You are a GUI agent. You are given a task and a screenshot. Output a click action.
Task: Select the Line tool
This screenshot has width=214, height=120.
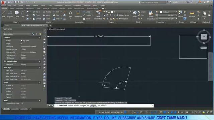click(x=4, y=14)
